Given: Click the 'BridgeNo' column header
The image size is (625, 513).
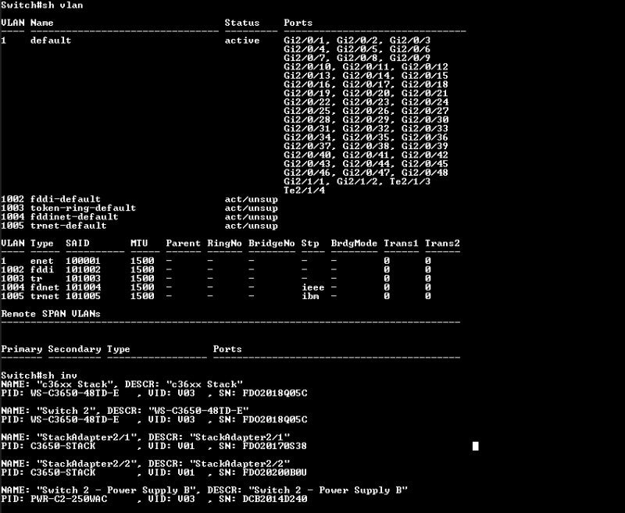Looking at the screenshot, I should tap(271, 243).
